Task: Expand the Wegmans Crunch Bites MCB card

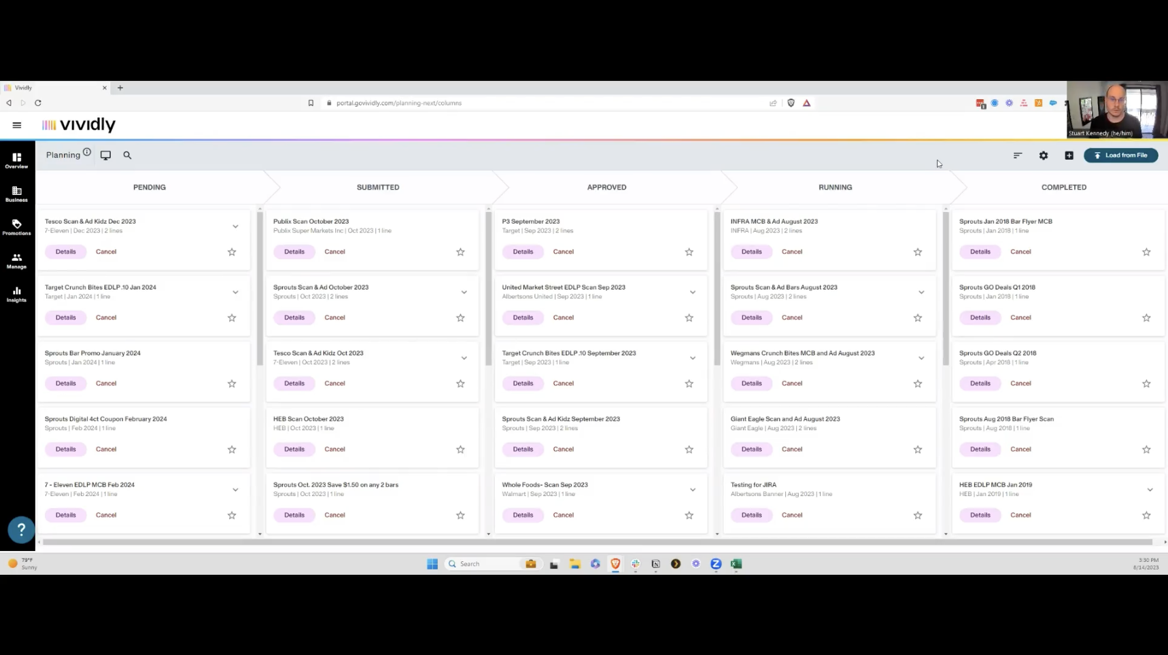Action: (x=921, y=357)
